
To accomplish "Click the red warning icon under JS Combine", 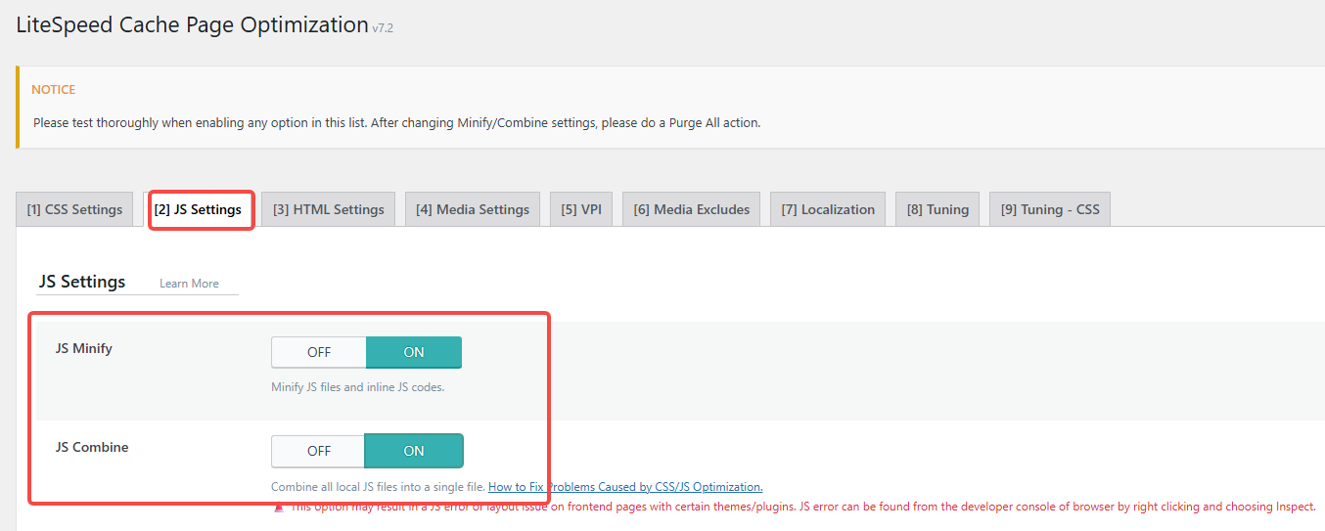I will tap(279, 507).
